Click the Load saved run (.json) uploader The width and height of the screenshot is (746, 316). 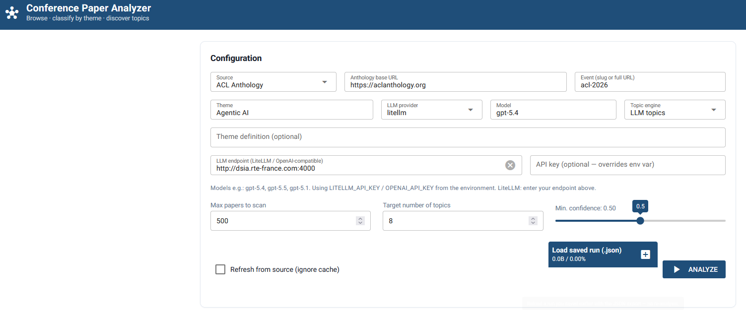(x=603, y=254)
